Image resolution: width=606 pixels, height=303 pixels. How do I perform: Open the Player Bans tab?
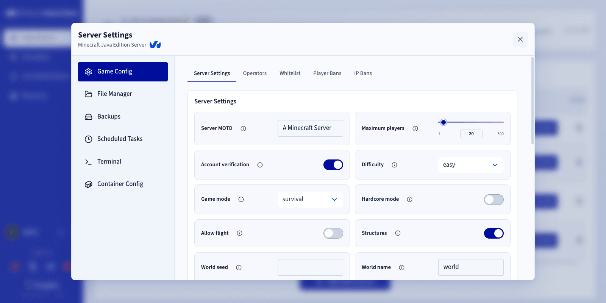click(327, 73)
